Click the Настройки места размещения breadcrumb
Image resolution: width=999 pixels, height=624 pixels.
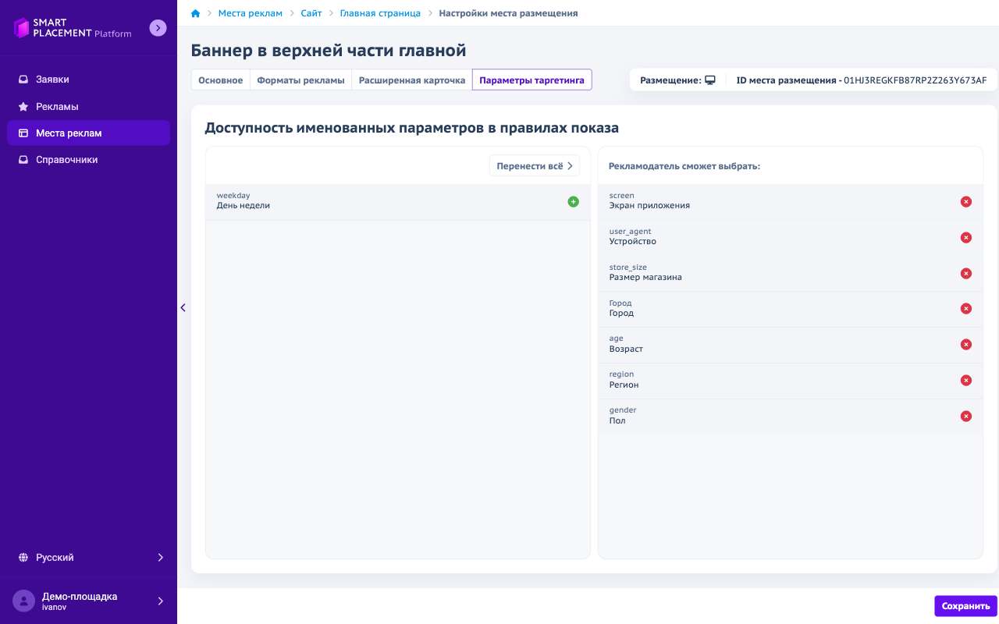click(508, 13)
